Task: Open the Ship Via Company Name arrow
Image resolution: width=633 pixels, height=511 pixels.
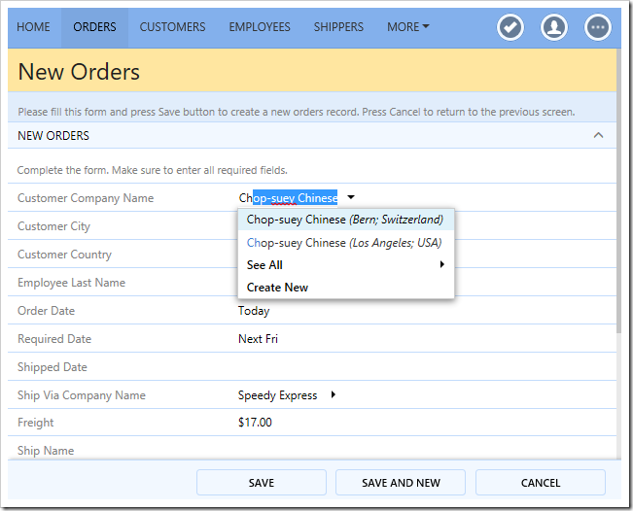Action: coord(334,394)
